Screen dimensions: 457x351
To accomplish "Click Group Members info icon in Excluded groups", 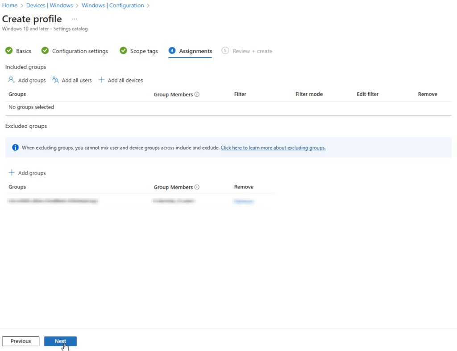I will [x=197, y=187].
